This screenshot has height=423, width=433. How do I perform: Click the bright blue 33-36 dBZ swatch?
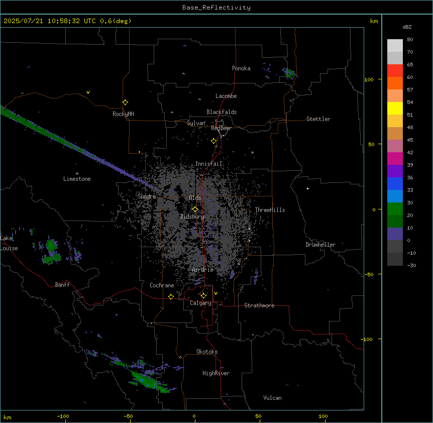click(x=395, y=183)
